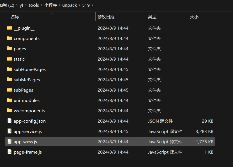Viewport: 233px width, 167px height.
Task: Click the JSON file icon for app-config.json
Action: (9, 121)
